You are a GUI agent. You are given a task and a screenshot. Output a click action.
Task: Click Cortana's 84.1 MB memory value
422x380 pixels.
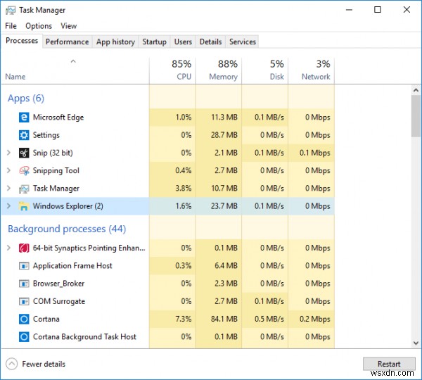[224, 319]
